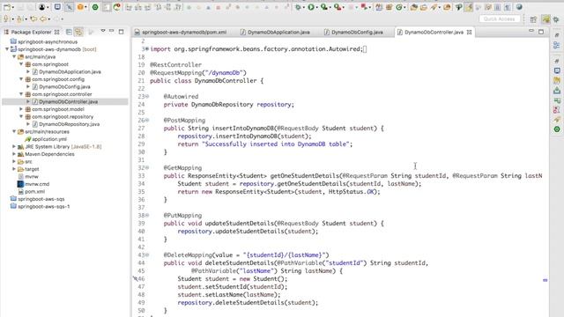The image size is (564, 317).
Task: Click the Search flashlight icon
Action: [x=434, y=7]
